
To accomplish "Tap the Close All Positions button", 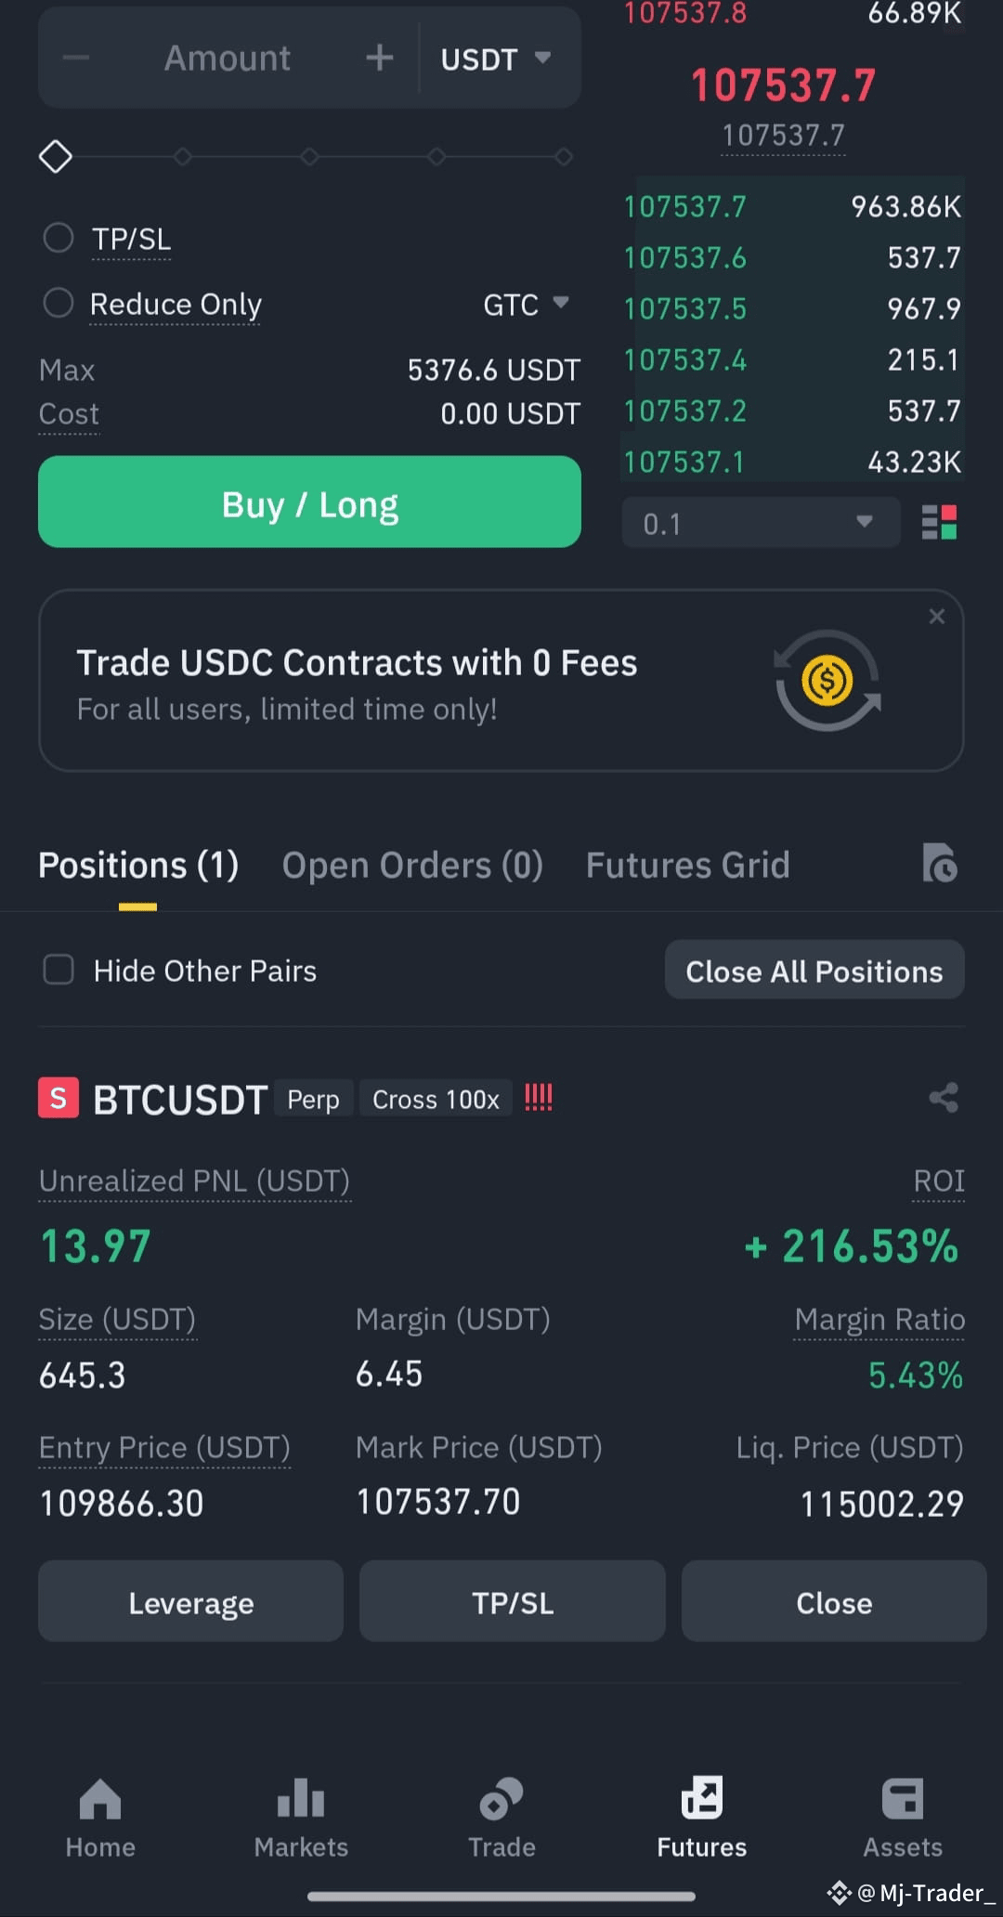I will (814, 971).
